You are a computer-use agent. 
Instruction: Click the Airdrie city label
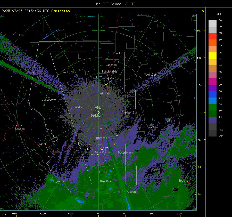102,138
